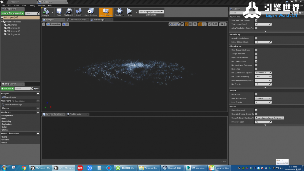Open Chrome from the Windows taskbar

[24, 168]
